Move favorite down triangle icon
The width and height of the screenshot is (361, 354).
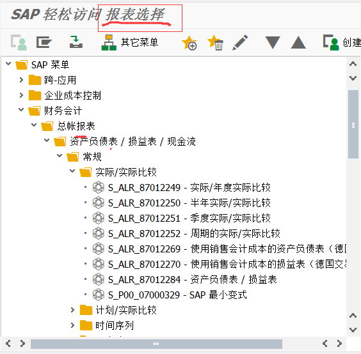point(273,43)
